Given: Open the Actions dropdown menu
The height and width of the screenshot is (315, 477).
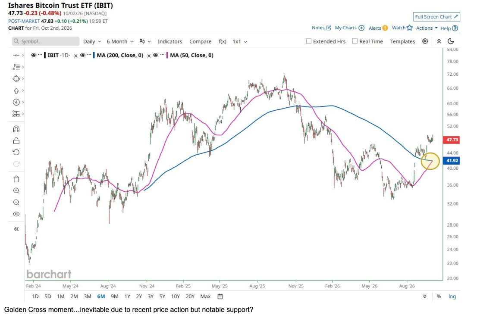Looking at the screenshot, I should coord(427,28).
